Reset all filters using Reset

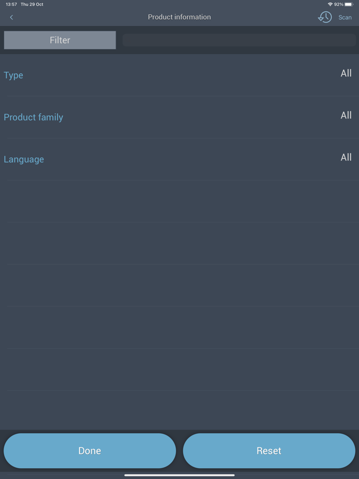coord(269,450)
